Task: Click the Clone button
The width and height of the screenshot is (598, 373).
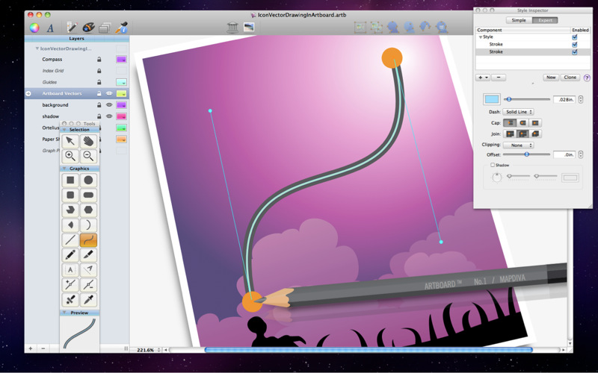Action: pyautogui.click(x=570, y=77)
